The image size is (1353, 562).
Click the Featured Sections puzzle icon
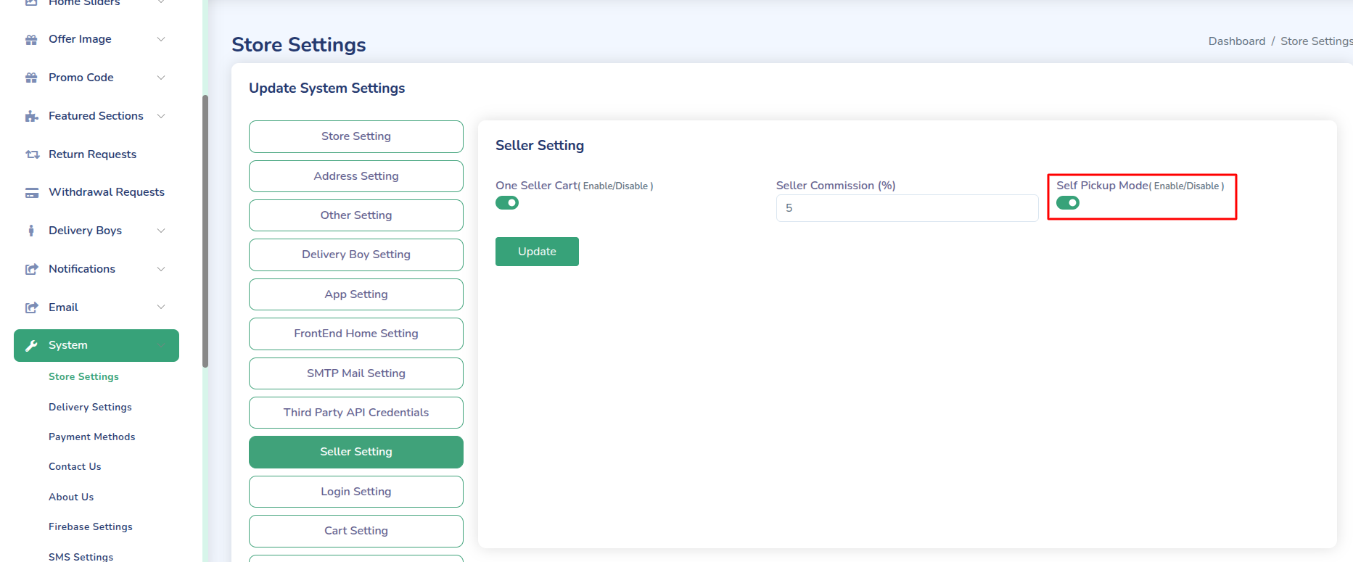[x=31, y=116]
